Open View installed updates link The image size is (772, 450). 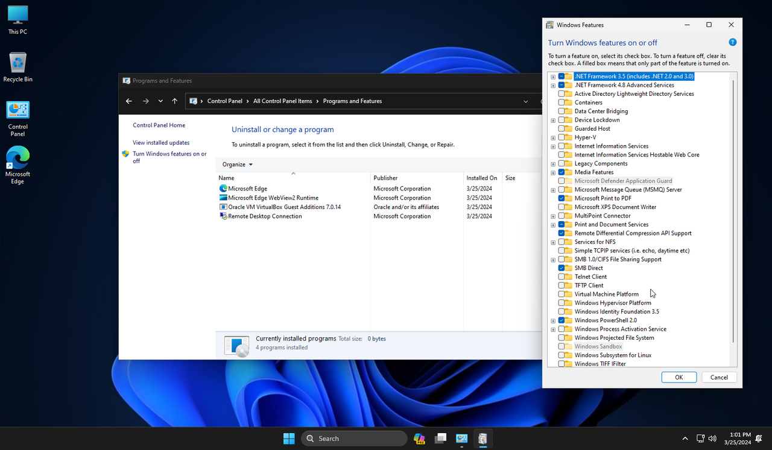161,143
